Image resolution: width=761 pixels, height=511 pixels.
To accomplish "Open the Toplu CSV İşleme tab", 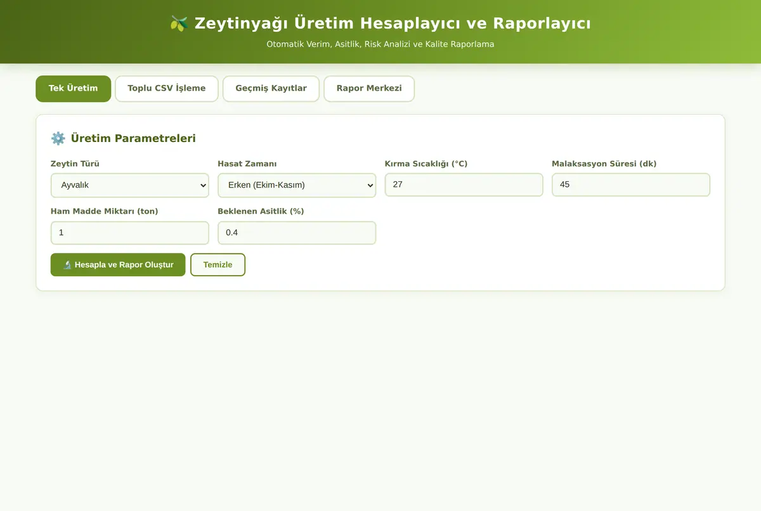I will tap(167, 89).
